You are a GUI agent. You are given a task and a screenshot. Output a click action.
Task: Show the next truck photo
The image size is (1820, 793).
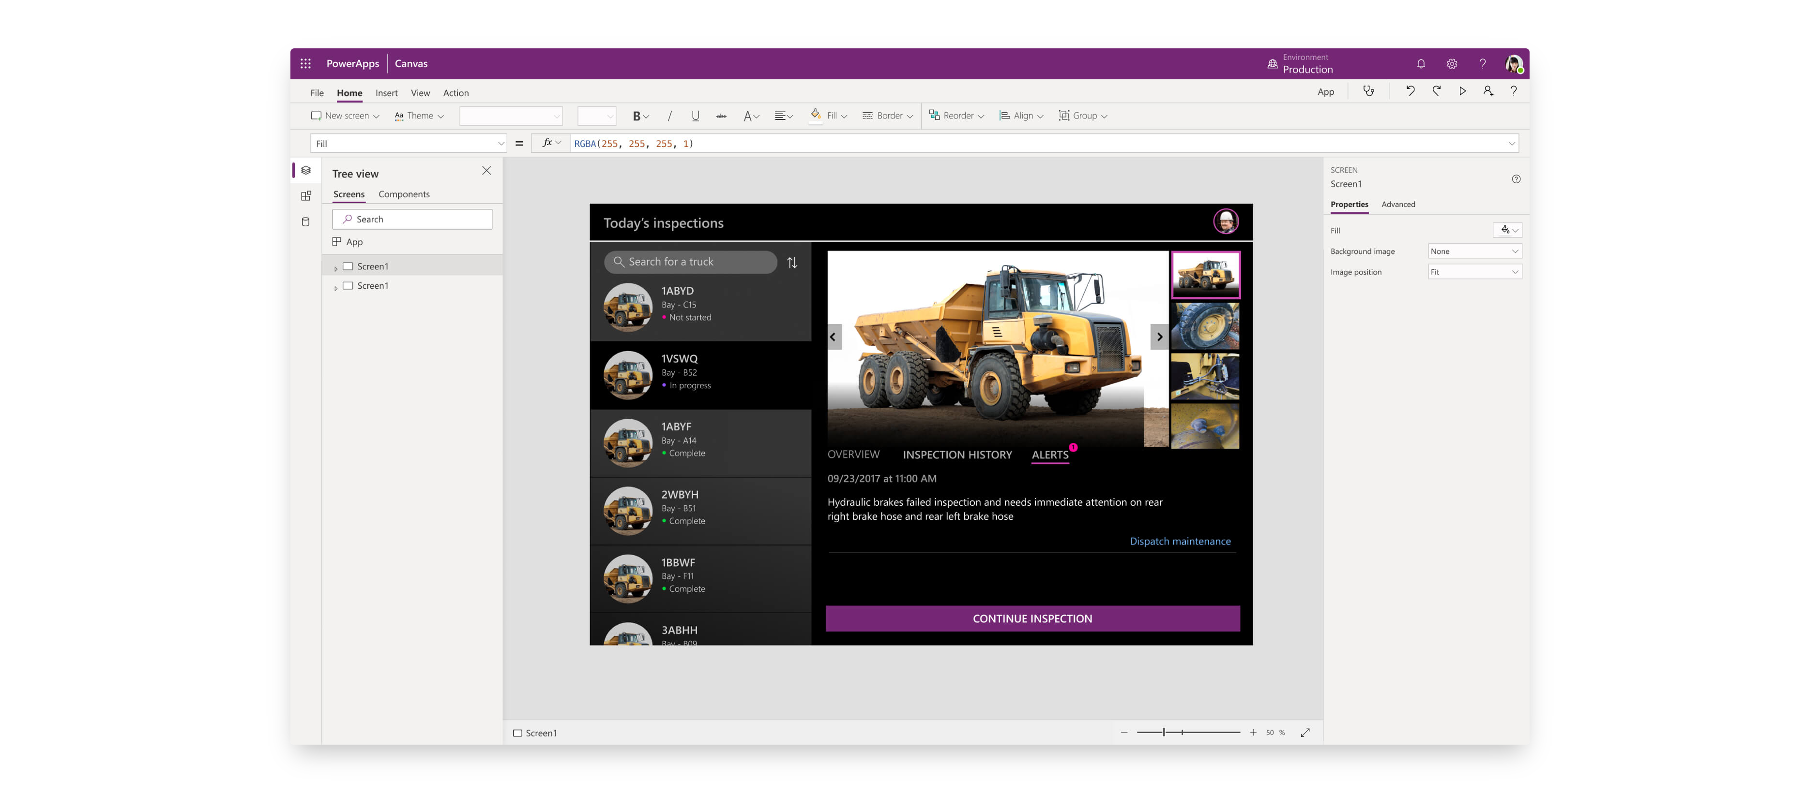pos(1159,337)
